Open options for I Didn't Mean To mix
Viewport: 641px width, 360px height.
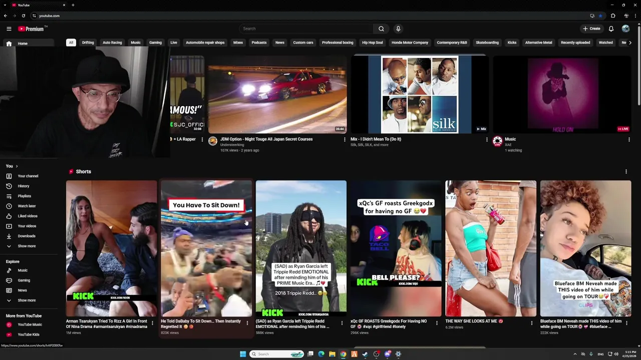point(487,139)
